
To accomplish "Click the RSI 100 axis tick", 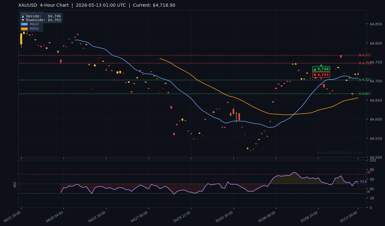I will [373, 160].
